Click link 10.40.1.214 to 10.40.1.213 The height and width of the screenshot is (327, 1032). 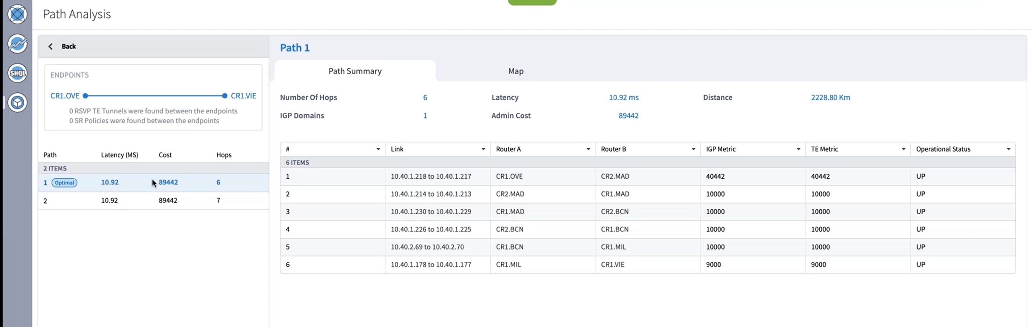[x=431, y=194]
